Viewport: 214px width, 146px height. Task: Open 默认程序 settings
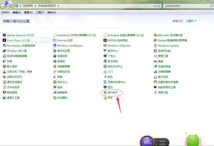click(x=10, y=67)
